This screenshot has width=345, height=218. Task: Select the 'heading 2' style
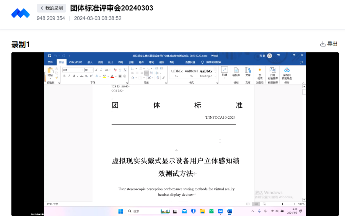[206, 73]
